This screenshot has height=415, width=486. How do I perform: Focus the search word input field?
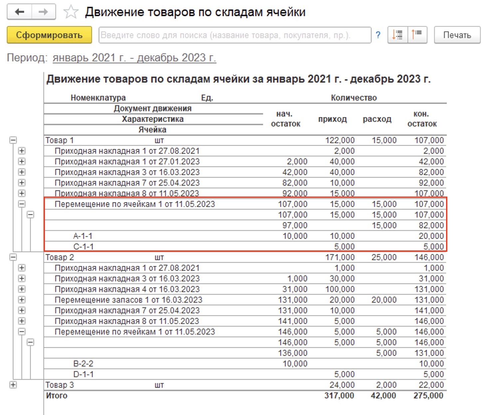235,35
